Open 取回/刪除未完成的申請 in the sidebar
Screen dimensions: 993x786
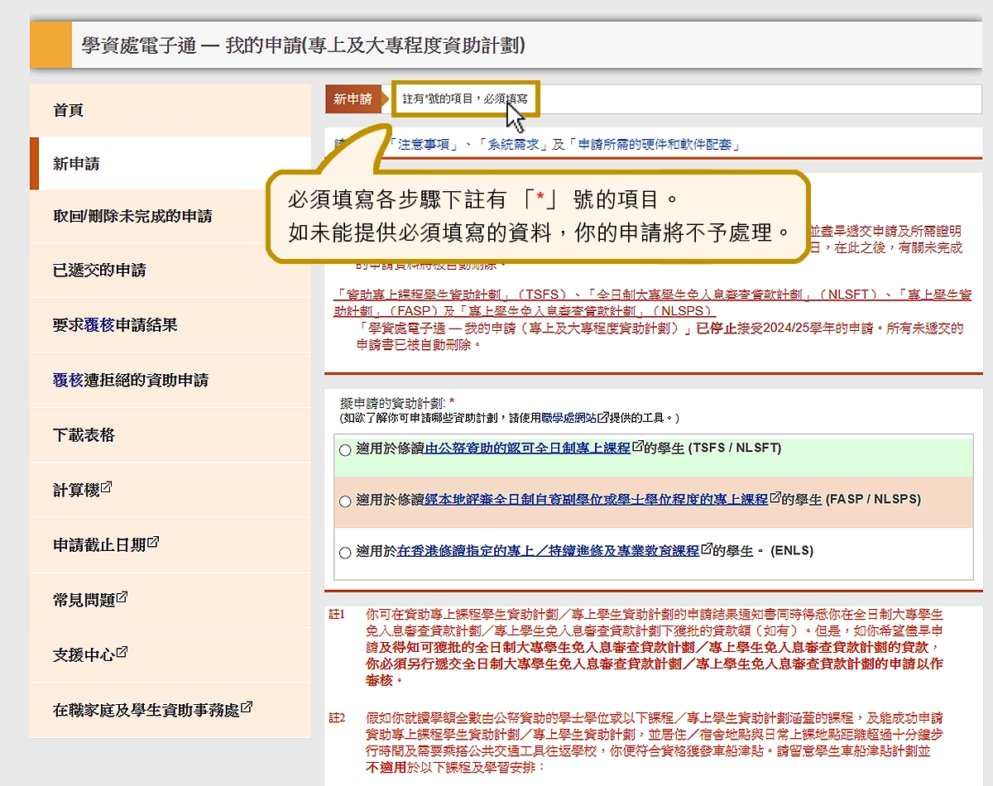click(x=170, y=216)
